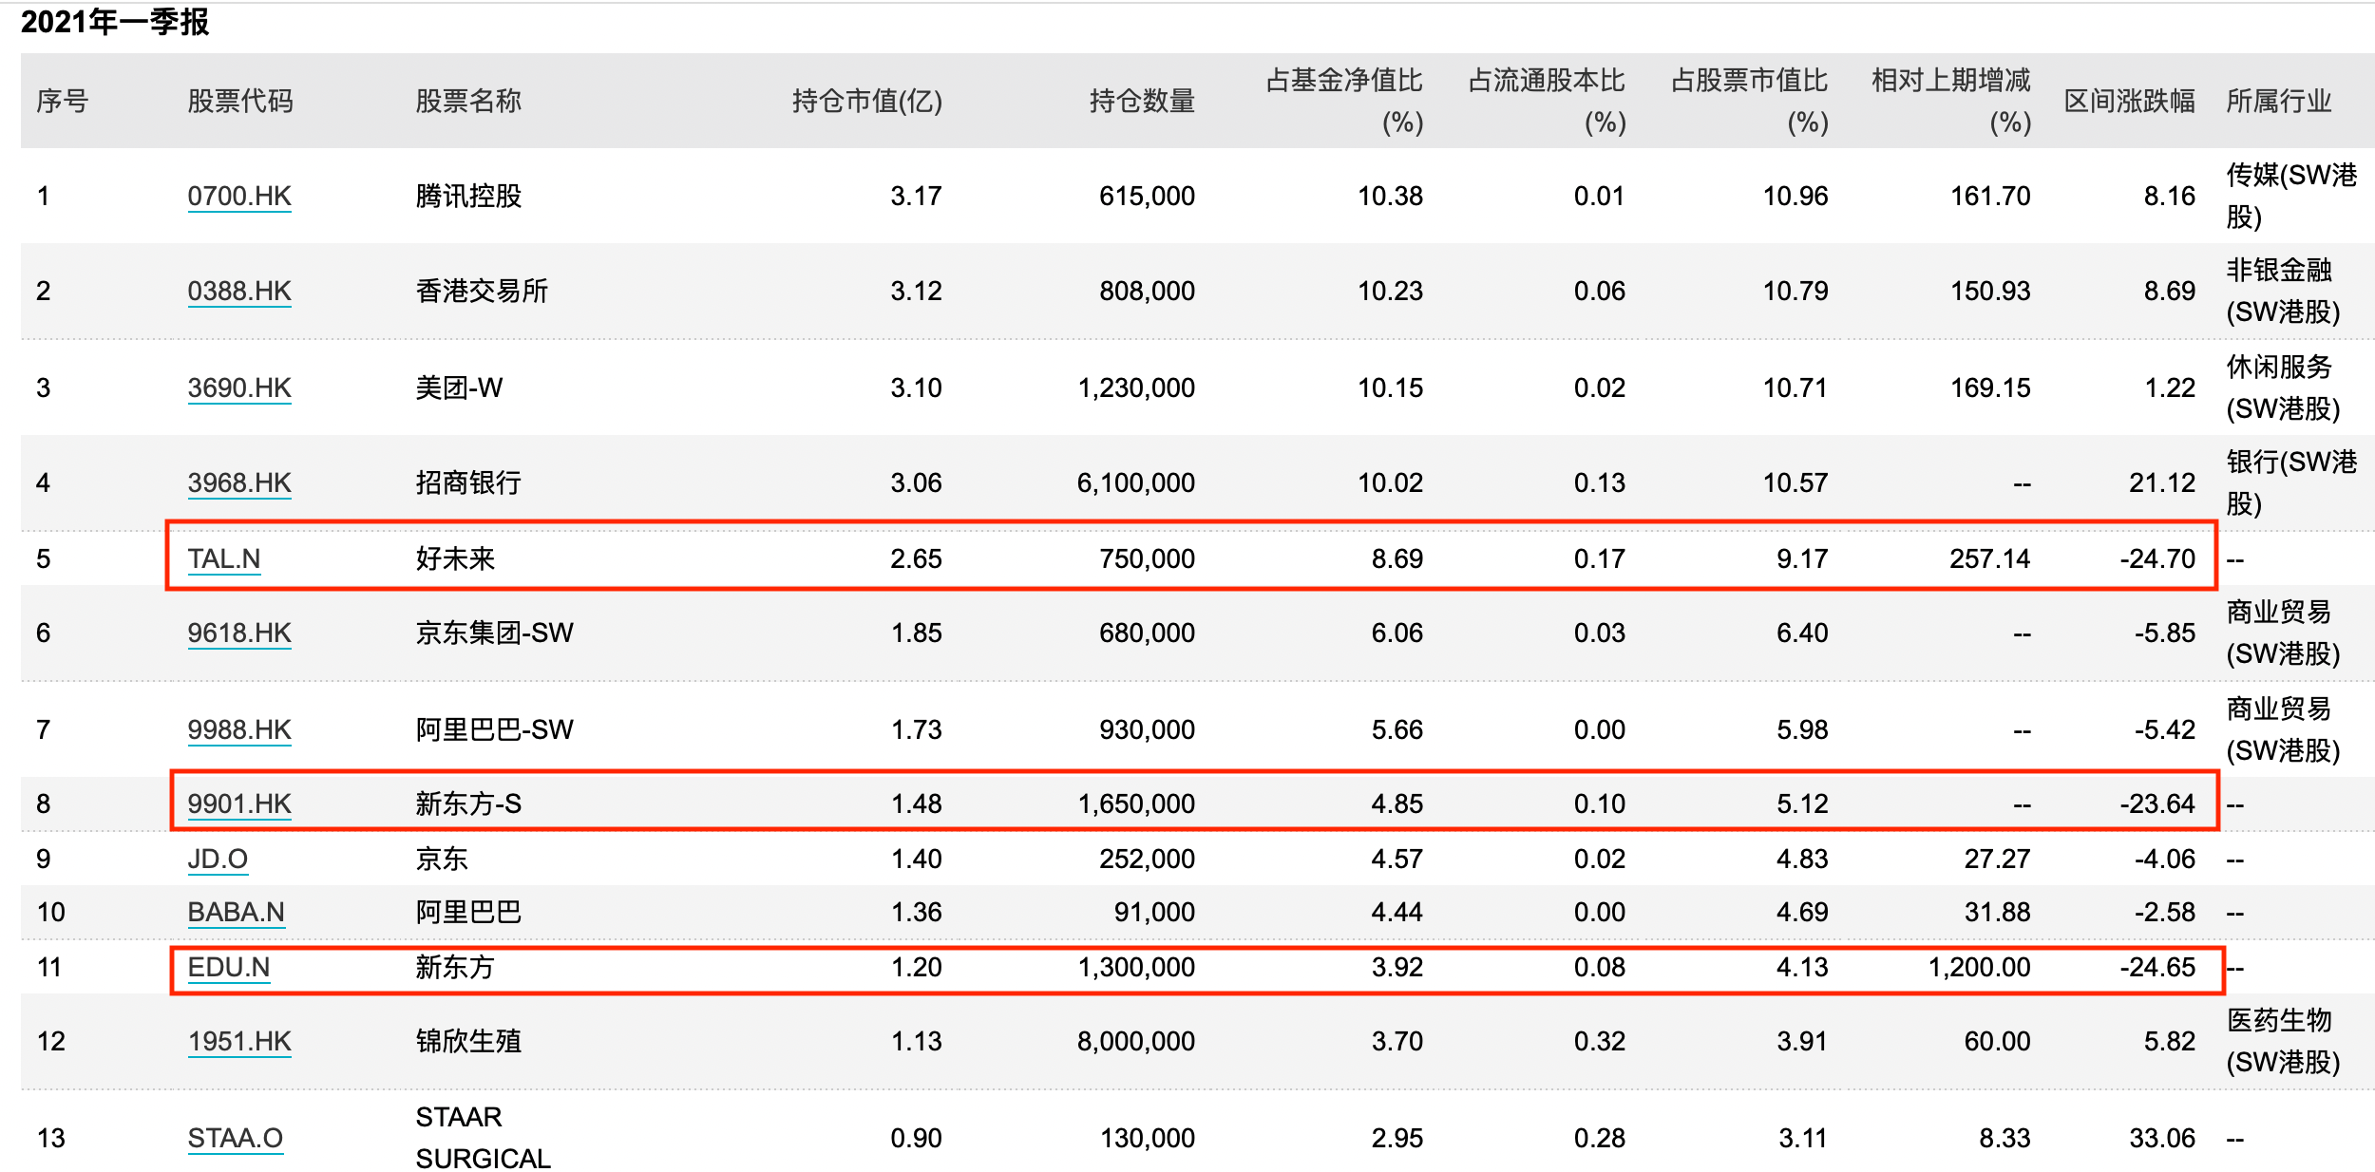Open the 3690.HK stock code link
The image size is (2375, 1172).
tap(239, 388)
